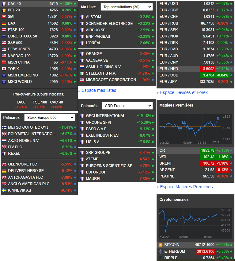Click VALNEVA SE in the list
The image size is (235, 261).
coord(97,60)
